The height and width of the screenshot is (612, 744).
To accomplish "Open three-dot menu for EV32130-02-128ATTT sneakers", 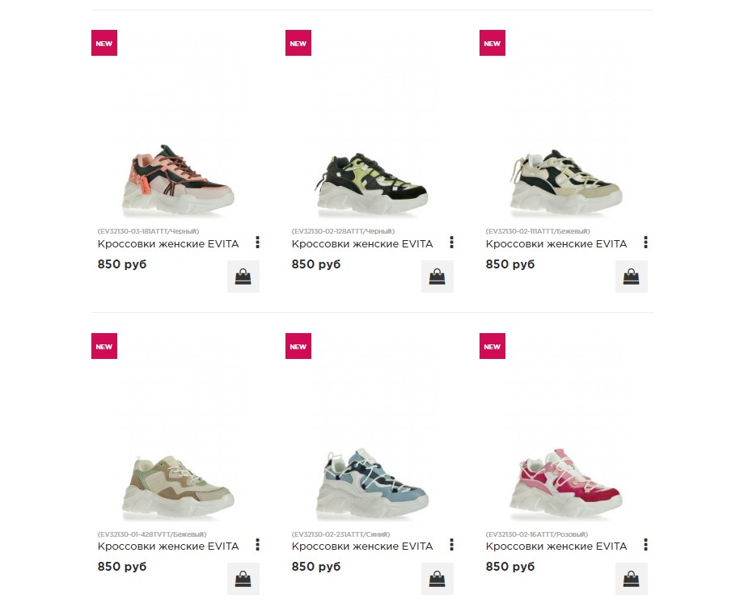I will coord(452,243).
